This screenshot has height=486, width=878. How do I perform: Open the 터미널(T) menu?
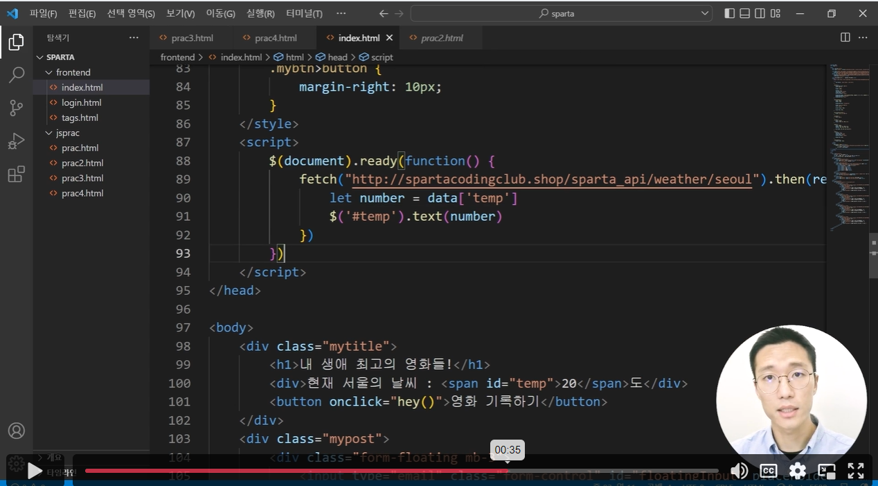[x=304, y=13]
